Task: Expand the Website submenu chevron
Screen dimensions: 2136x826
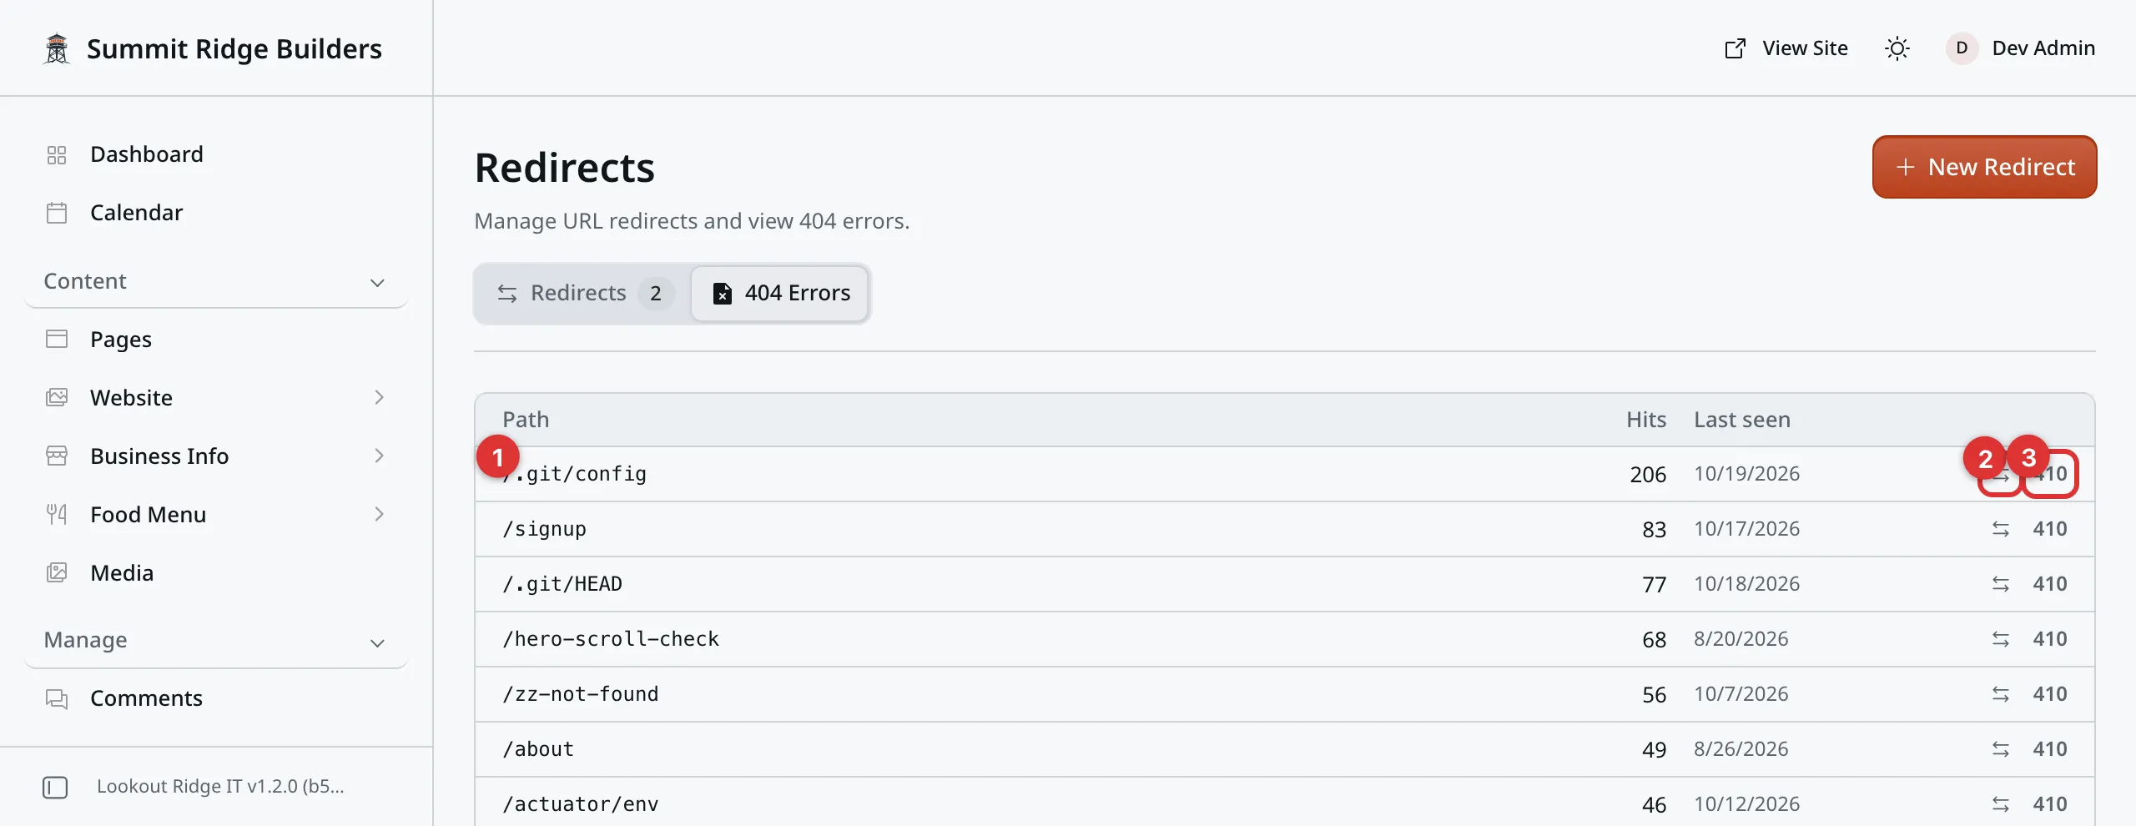Action: tap(379, 398)
